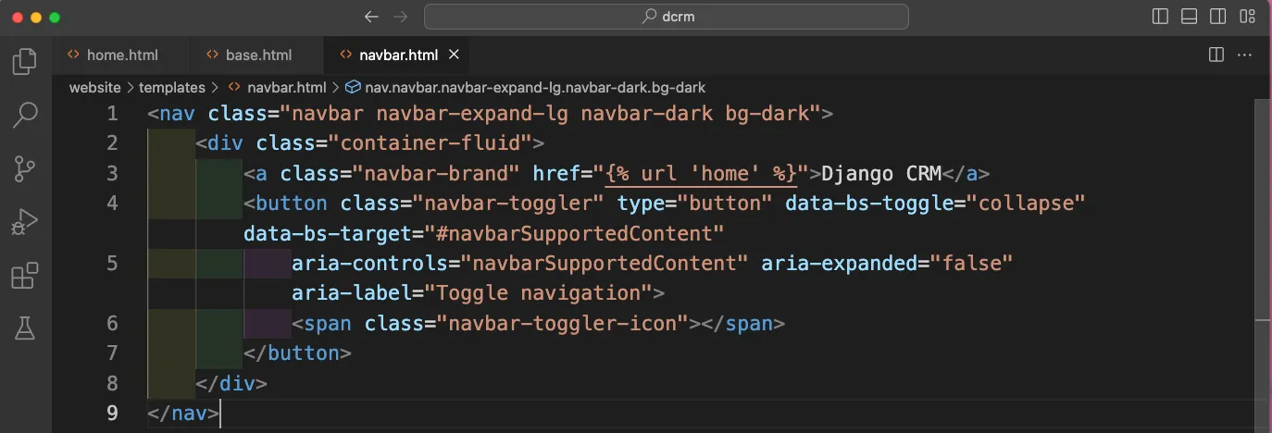Open the customize layout menu
The width and height of the screenshot is (1272, 433).
(1248, 17)
